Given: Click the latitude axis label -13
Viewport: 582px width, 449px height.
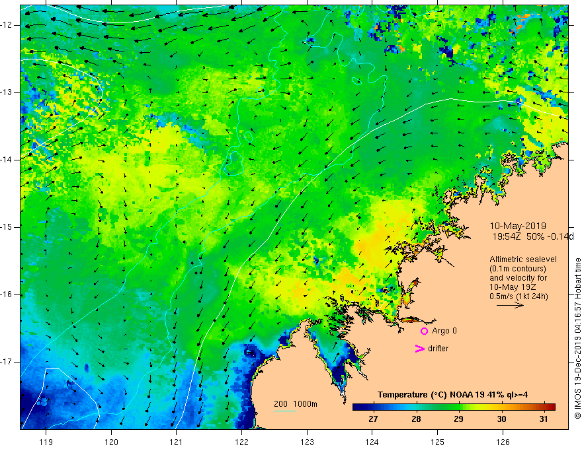Looking at the screenshot, I should tap(7, 92).
